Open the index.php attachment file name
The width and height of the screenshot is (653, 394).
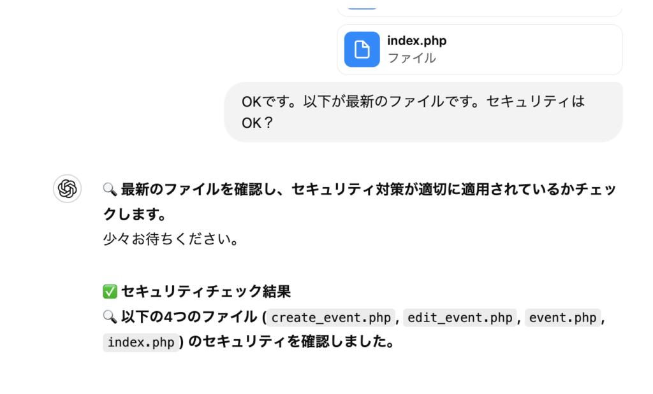417,41
